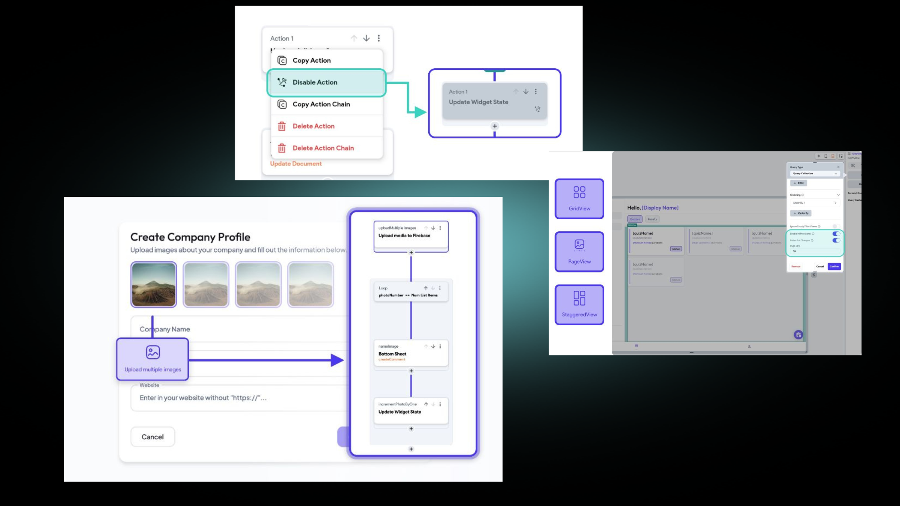Toggle Enable Infinite Scroll switch

point(836,234)
